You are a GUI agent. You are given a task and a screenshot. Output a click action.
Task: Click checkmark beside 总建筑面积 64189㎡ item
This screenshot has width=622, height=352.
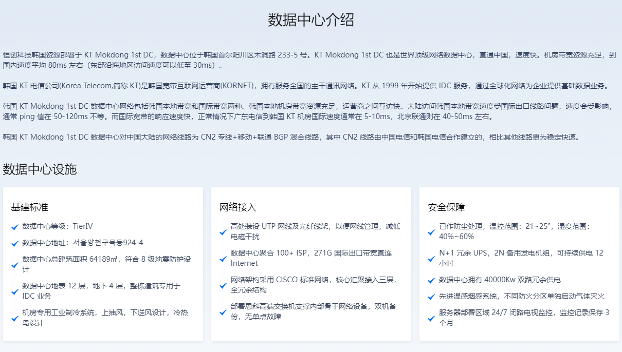tap(15, 264)
